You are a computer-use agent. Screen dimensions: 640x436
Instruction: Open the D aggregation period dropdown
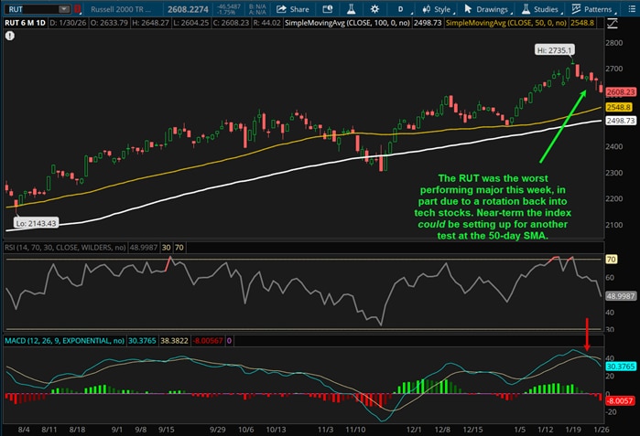402,9
